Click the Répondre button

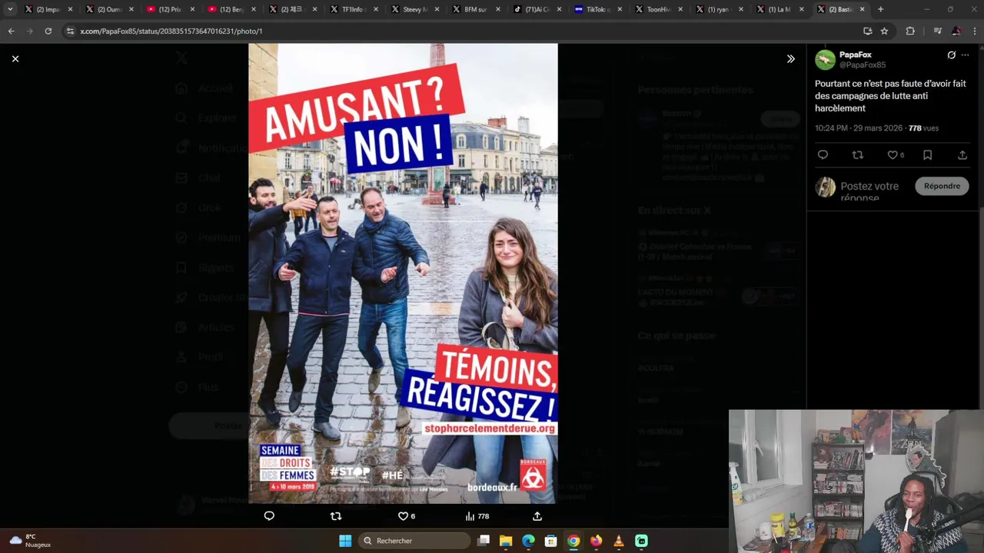click(x=942, y=186)
